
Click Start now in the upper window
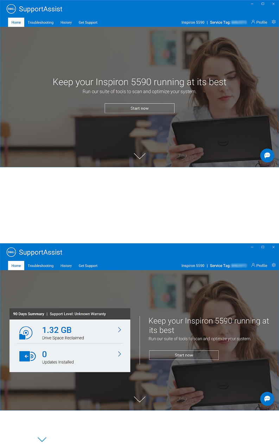tap(140, 108)
